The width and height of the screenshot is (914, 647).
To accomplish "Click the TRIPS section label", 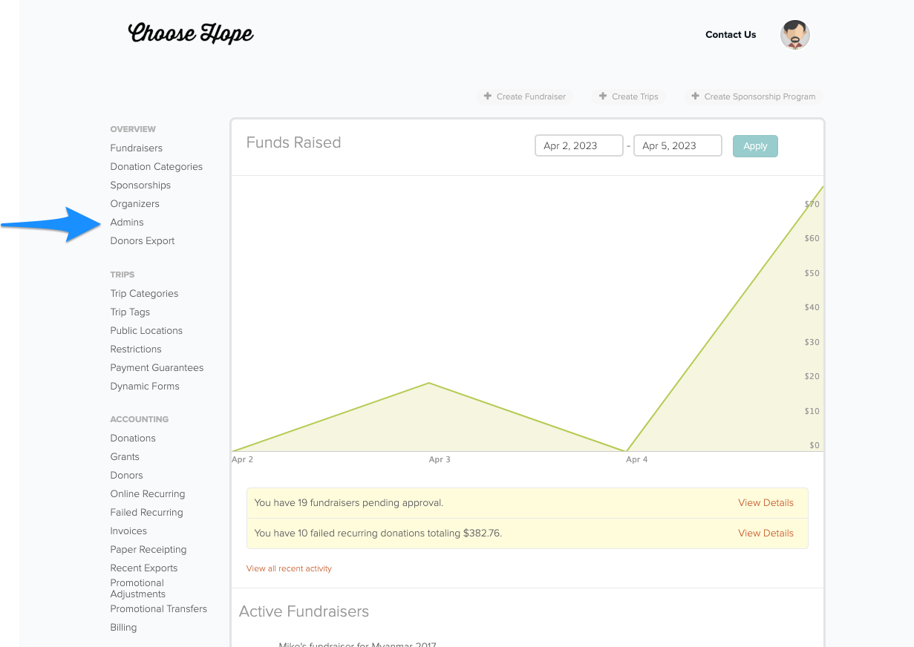I will [x=123, y=275].
